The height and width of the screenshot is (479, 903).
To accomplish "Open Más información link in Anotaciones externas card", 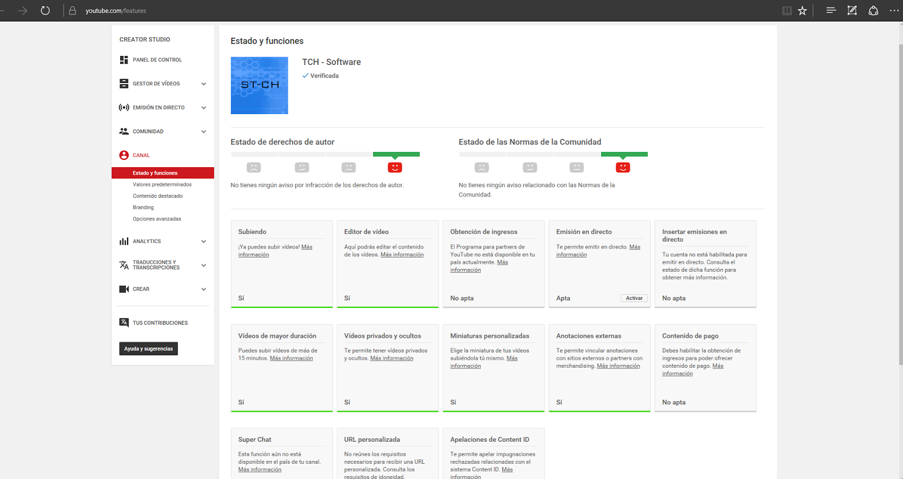I will point(619,366).
